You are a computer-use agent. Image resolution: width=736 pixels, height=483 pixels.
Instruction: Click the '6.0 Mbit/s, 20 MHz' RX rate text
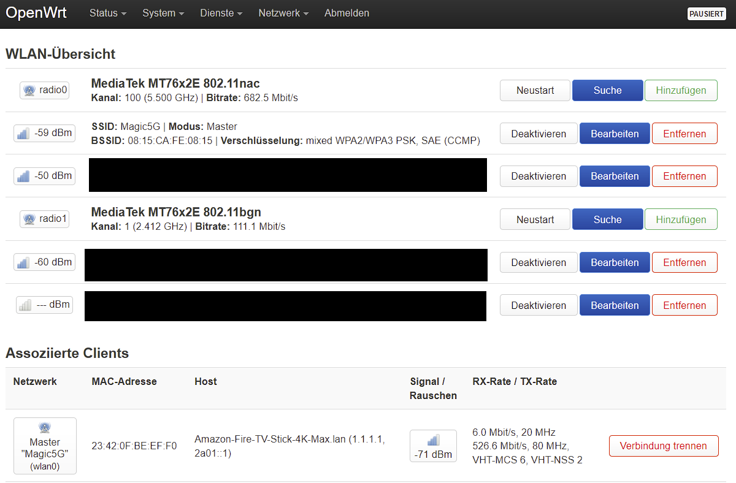point(514,432)
